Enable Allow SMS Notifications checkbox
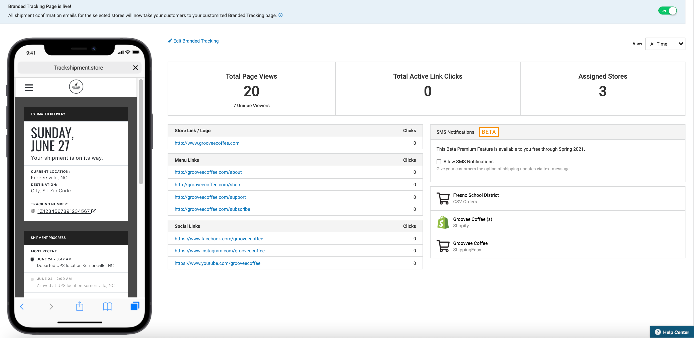 (x=439, y=161)
